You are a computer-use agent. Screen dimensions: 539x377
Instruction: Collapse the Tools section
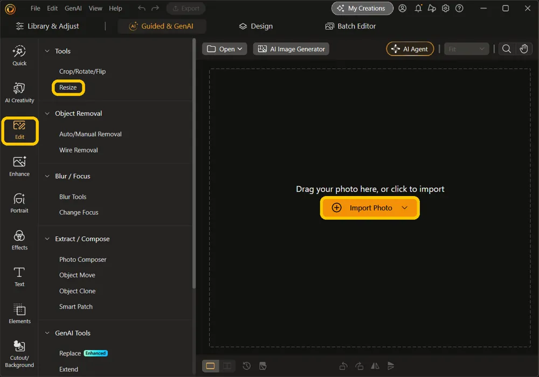(47, 51)
